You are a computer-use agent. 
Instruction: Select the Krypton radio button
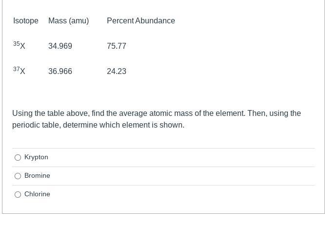point(18,157)
